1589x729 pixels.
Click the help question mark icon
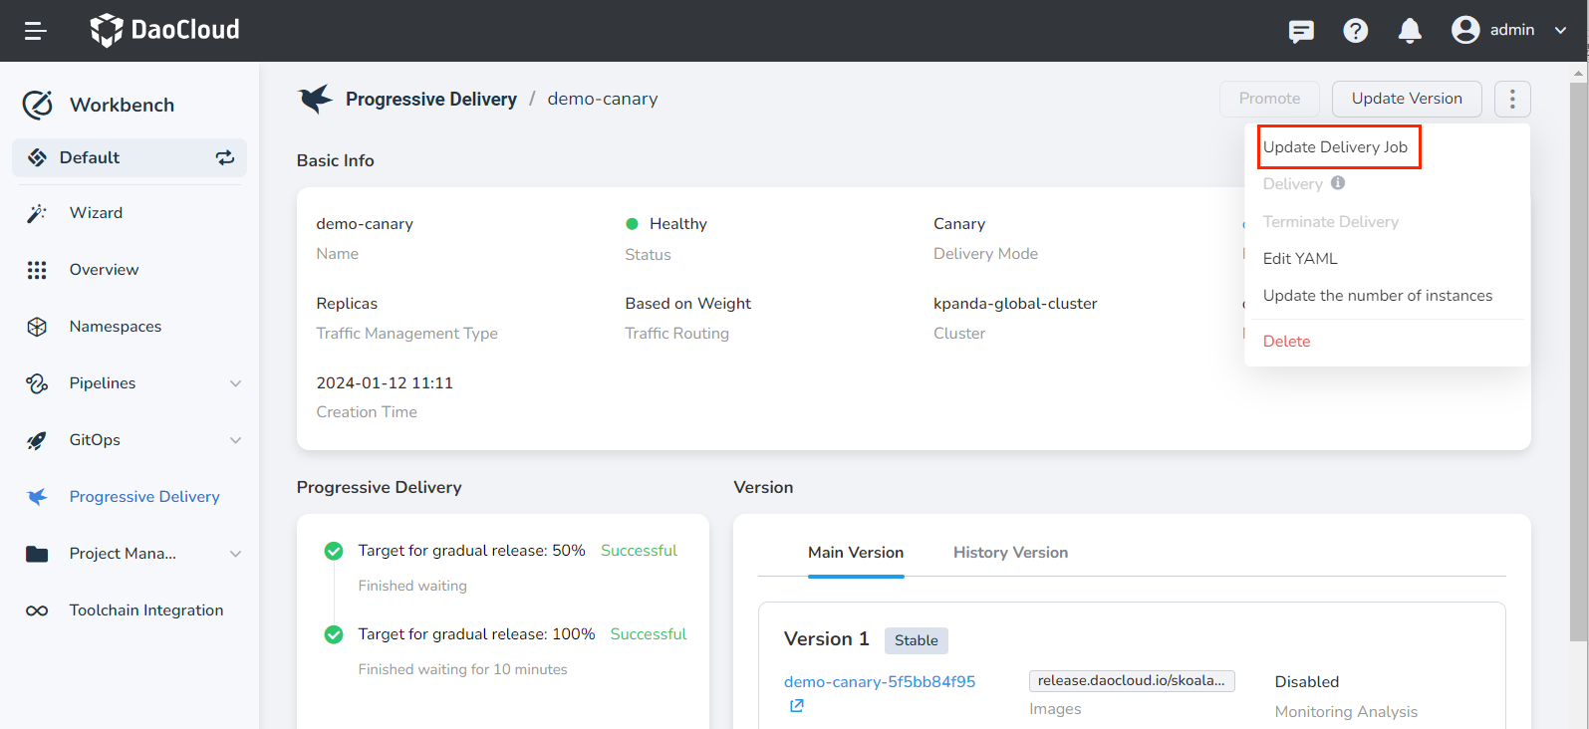[x=1355, y=31]
